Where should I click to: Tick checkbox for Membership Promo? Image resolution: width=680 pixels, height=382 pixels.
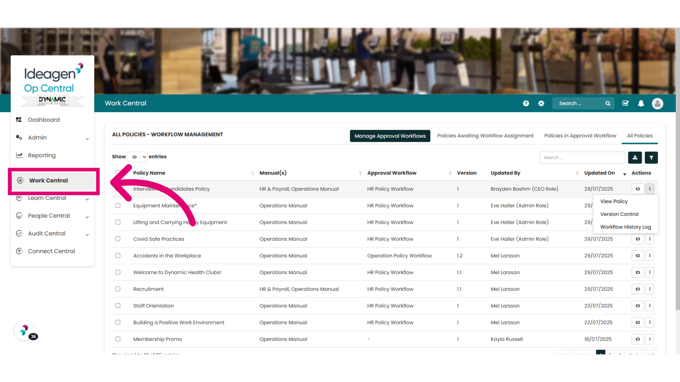point(118,339)
